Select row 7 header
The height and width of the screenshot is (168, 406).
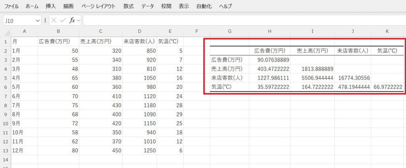6,97
